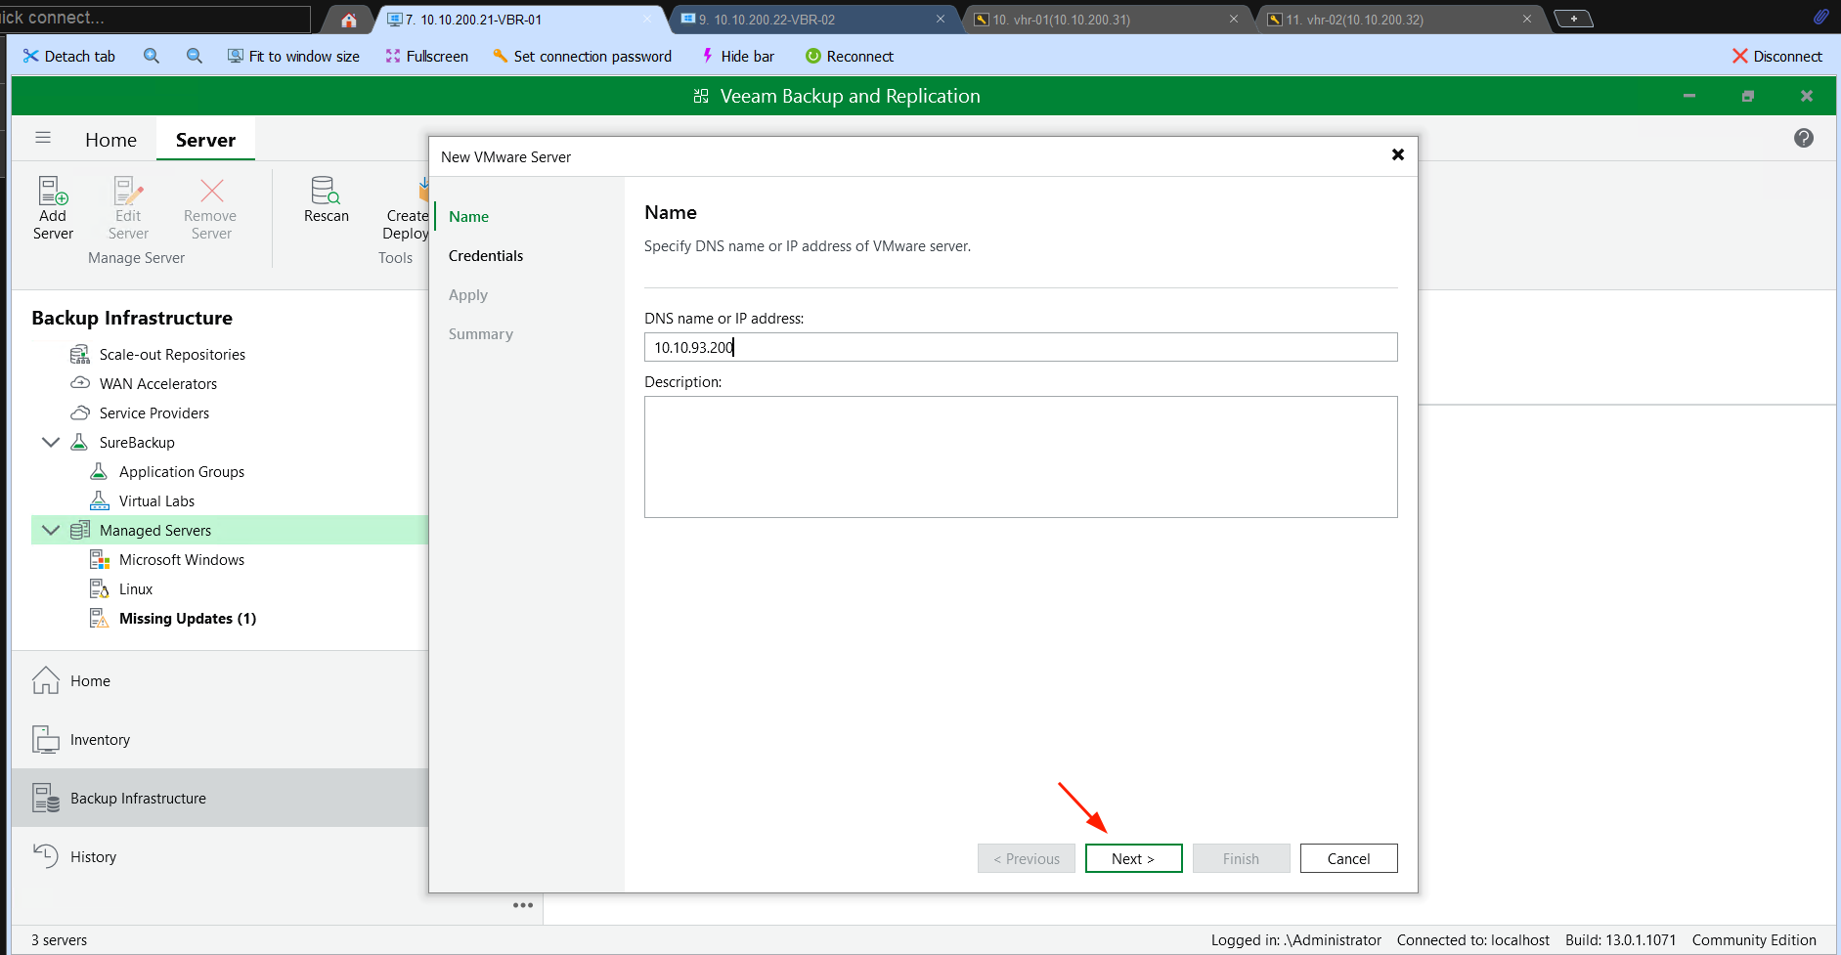Click the Managed Servers icon
The height and width of the screenshot is (955, 1841).
pyautogui.click(x=80, y=530)
